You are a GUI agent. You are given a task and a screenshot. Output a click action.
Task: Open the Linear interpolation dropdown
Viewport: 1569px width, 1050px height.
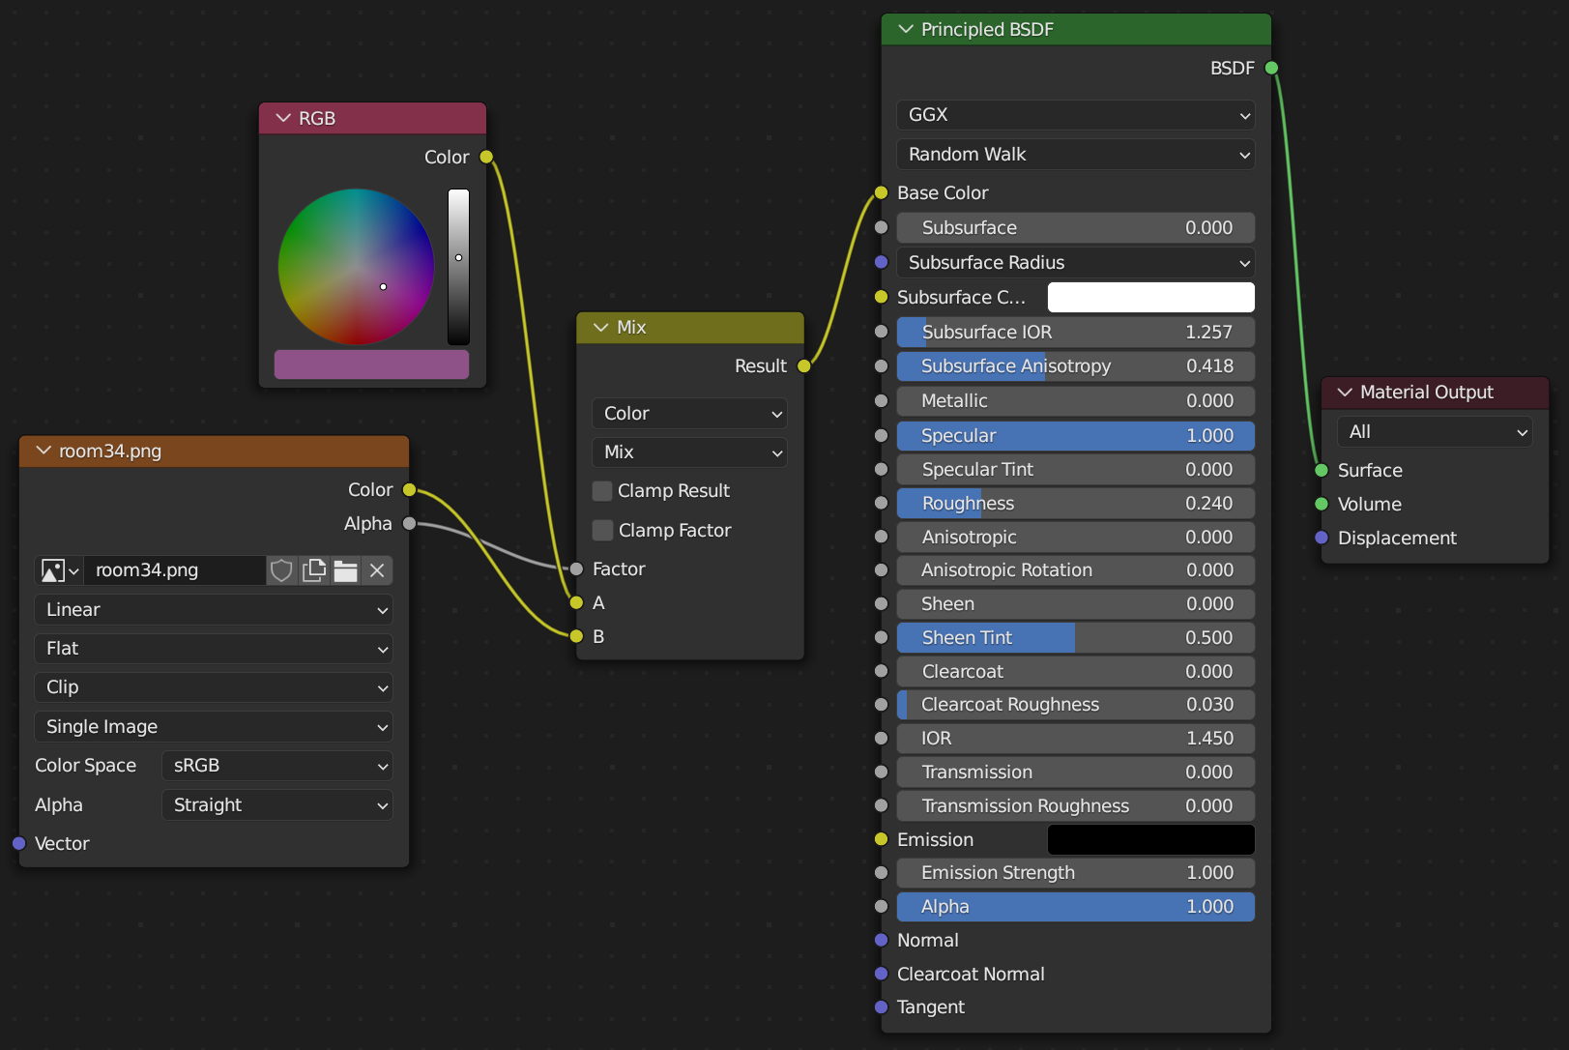(214, 610)
